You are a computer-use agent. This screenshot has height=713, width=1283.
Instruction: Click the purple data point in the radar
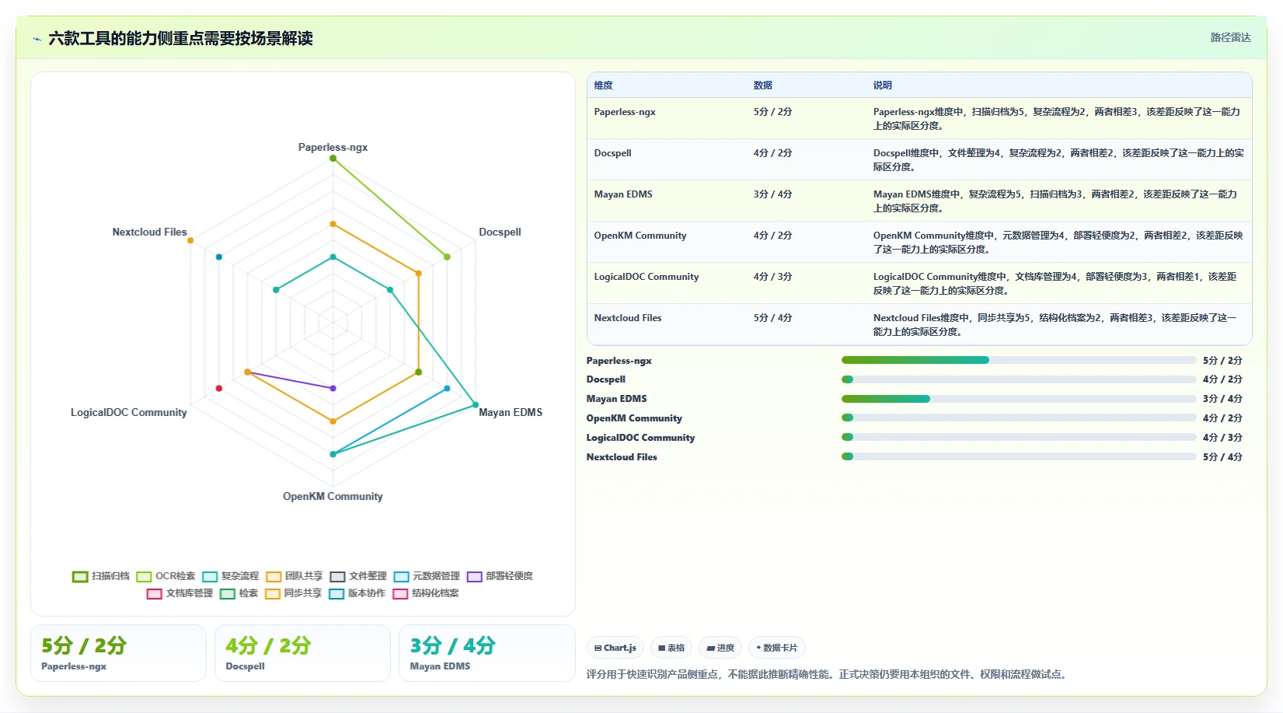333,388
